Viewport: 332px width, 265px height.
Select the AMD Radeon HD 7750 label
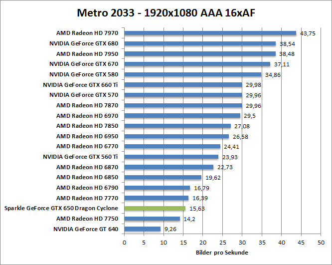click(x=87, y=219)
